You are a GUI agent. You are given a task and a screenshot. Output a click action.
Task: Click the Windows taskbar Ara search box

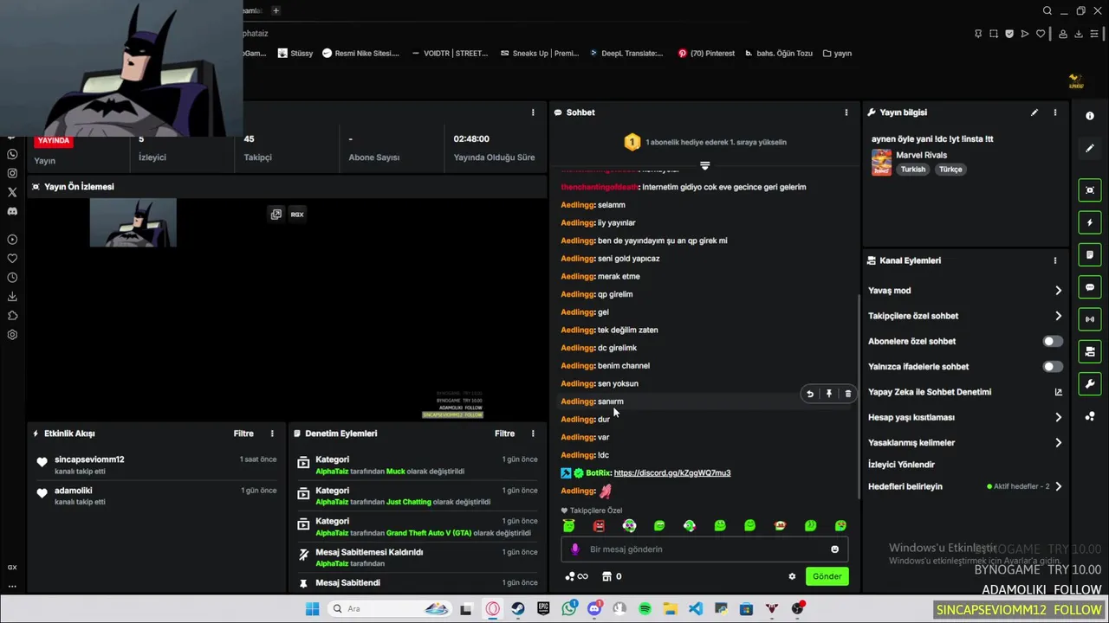[x=388, y=609]
